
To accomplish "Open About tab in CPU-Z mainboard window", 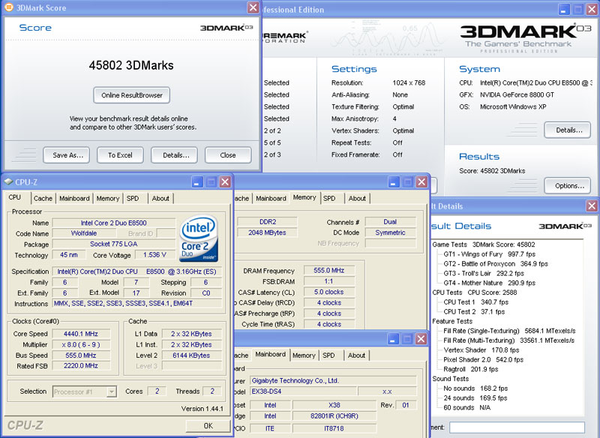I will click(356, 355).
